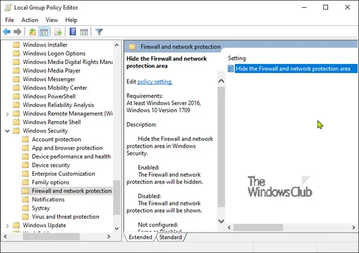Toggle Show/Hide Console Tree icon

tap(44, 32)
